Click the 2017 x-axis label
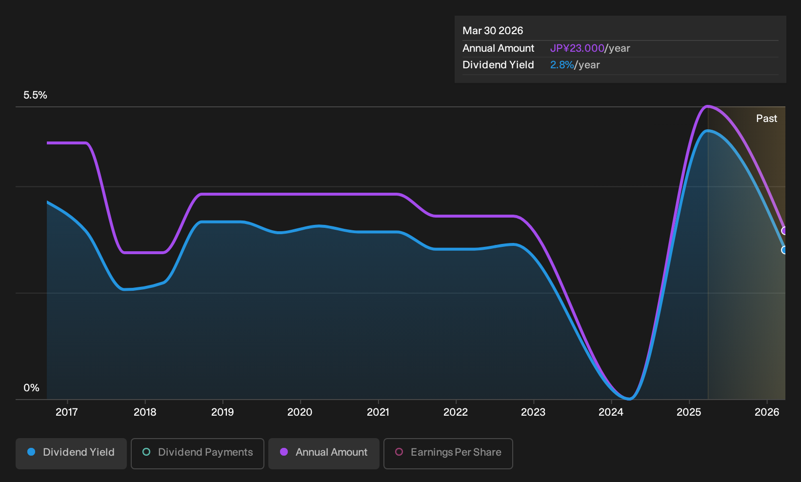The image size is (801, 482). [x=67, y=412]
